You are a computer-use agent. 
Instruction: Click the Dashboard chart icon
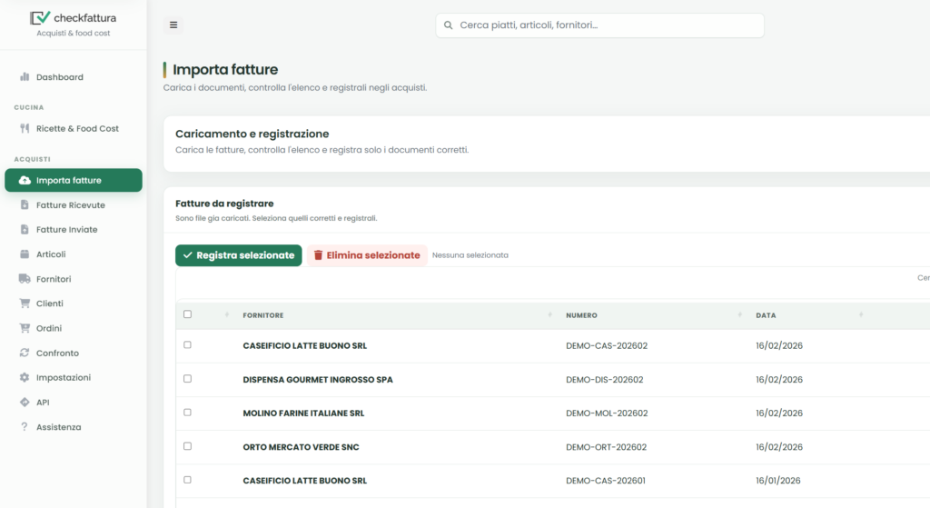pos(25,76)
